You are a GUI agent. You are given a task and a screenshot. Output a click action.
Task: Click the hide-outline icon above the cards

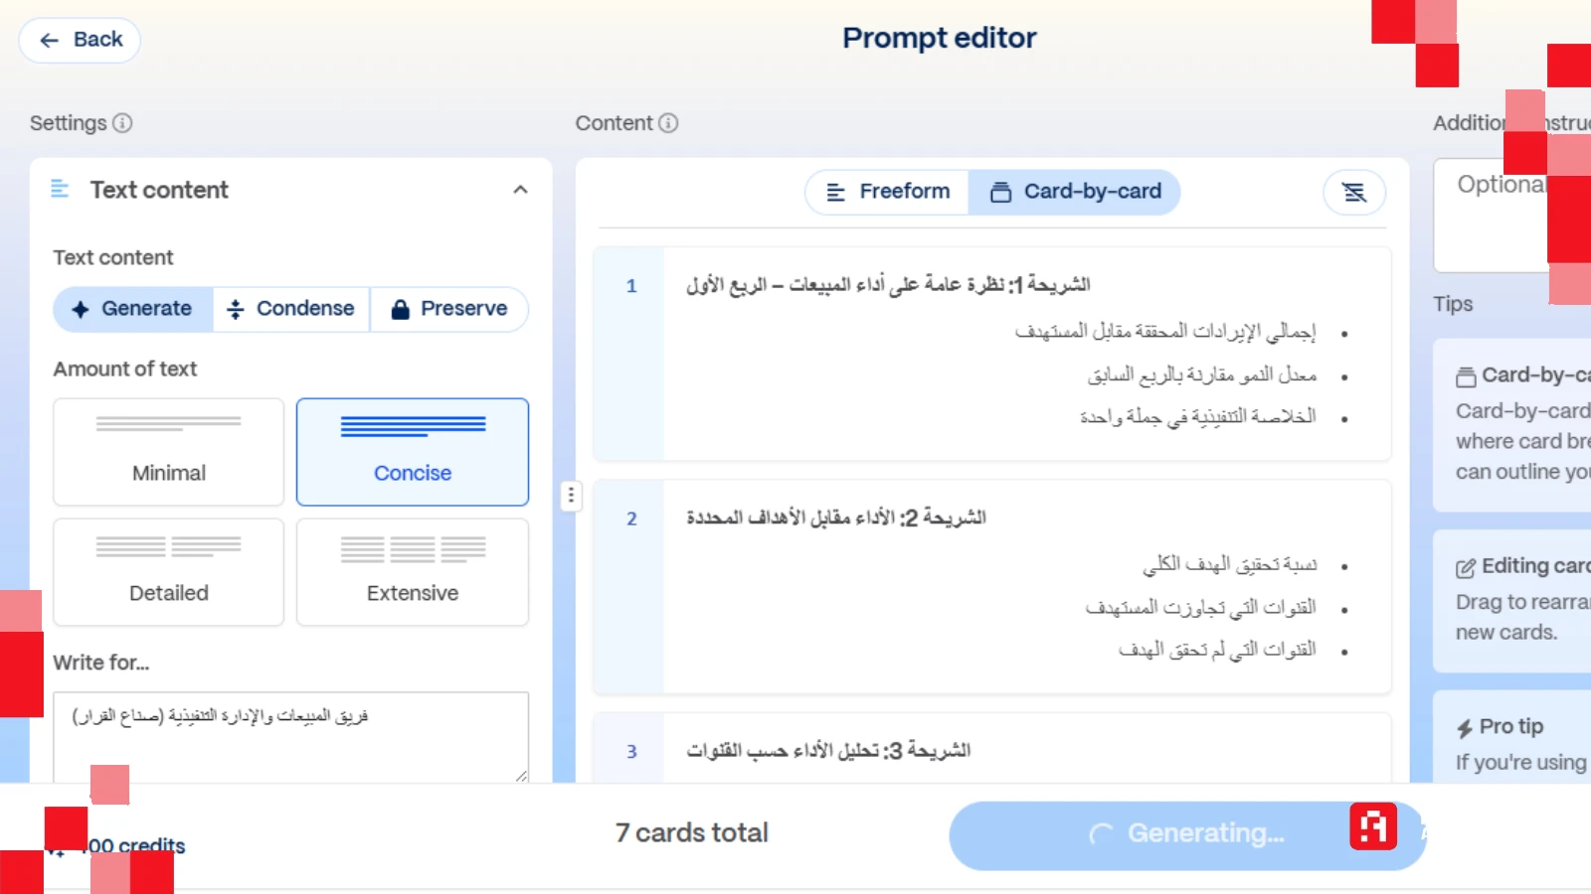point(1353,192)
